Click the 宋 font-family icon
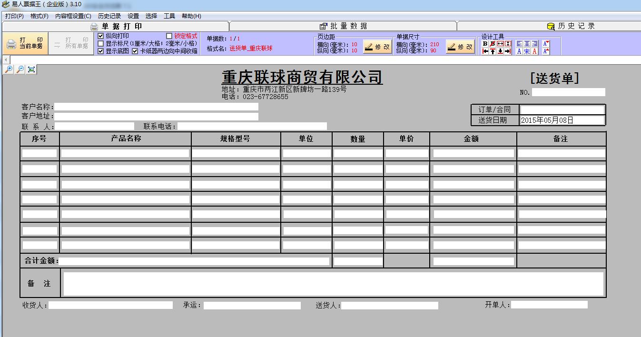 click(x=527, y=51)
